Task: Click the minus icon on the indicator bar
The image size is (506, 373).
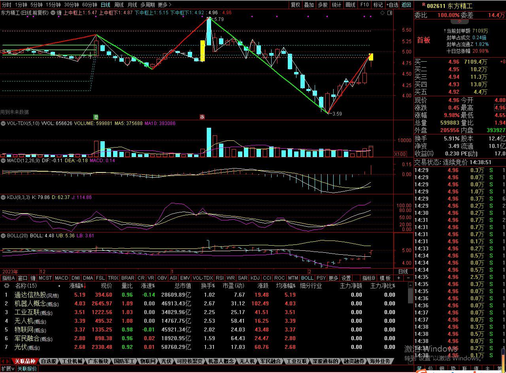Action: pos(408,278)
